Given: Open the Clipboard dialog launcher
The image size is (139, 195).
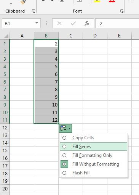Looking at the screenshot, I should 34,11.
